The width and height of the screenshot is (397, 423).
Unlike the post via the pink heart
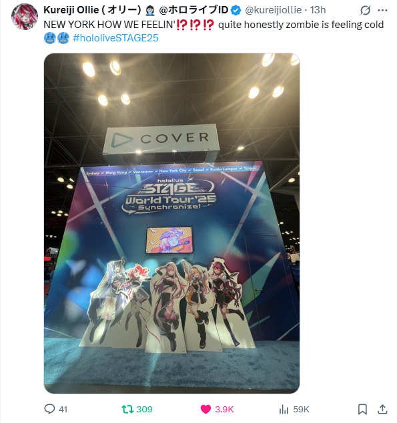pos(206,409)
